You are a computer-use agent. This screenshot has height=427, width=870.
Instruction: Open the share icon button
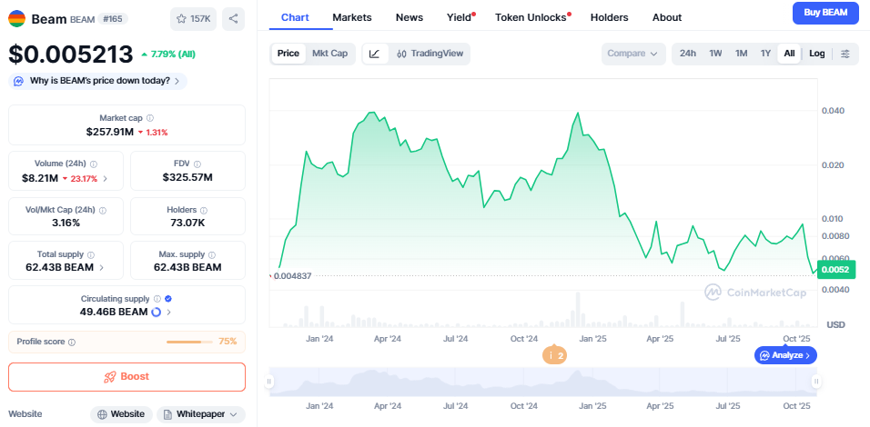click(x=234, y=19)
